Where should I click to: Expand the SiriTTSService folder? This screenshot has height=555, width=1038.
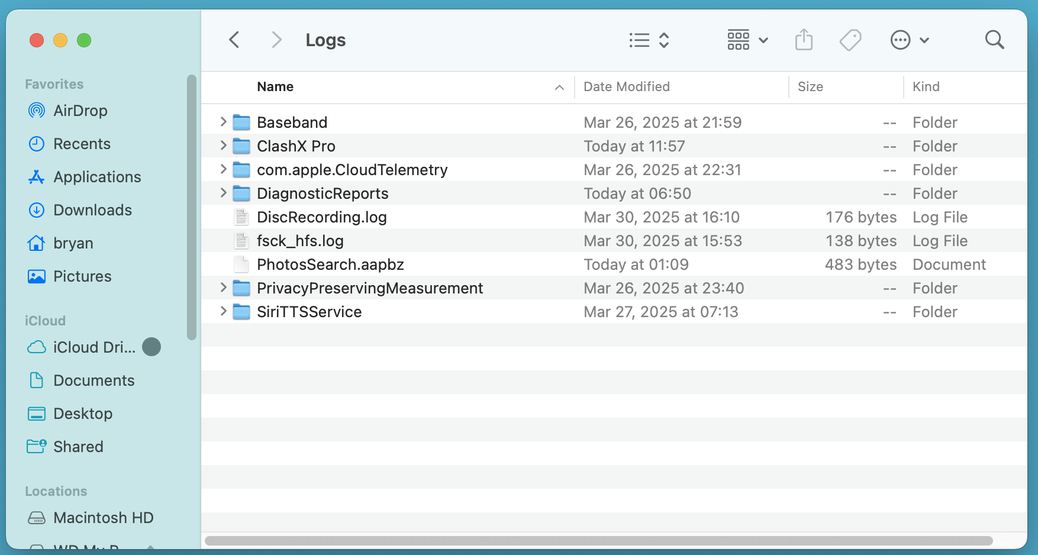point(223,311)
